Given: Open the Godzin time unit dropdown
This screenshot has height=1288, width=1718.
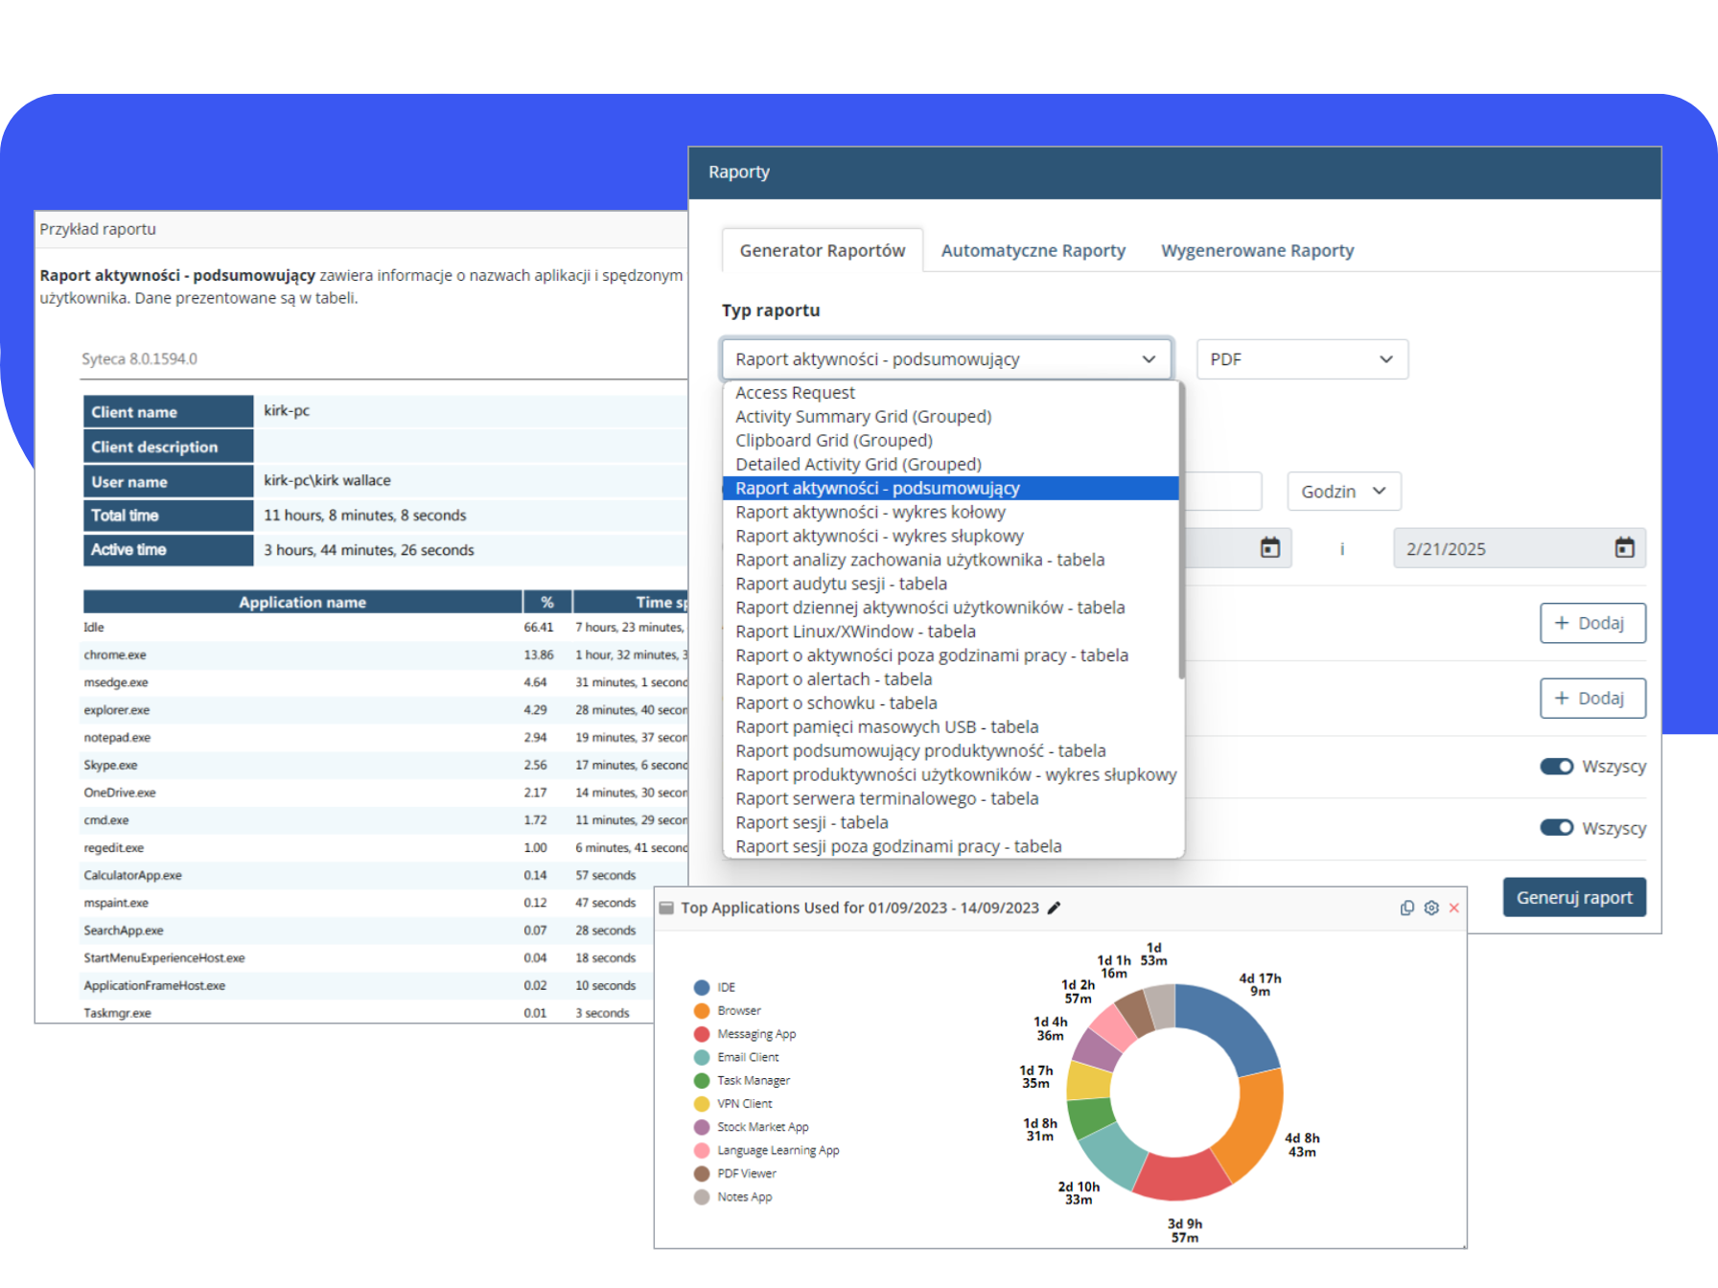Looking at the screenshot, I should point(1343,492).
